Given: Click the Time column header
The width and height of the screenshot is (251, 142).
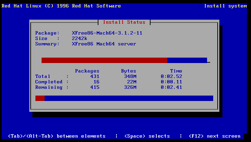Looking at the screenshot, I should [x=176, y=71].
